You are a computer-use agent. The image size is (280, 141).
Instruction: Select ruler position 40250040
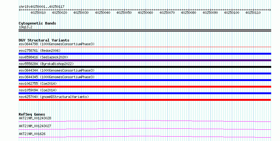pos(103,13)
